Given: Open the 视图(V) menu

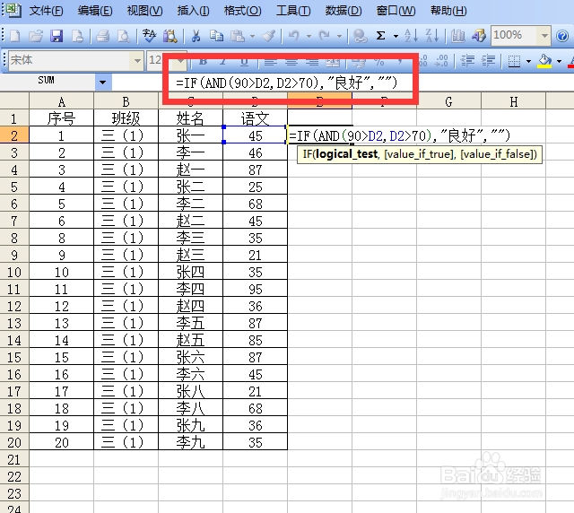Looking at the screenshot, I should pyautogui.click(x=144, y=11).
